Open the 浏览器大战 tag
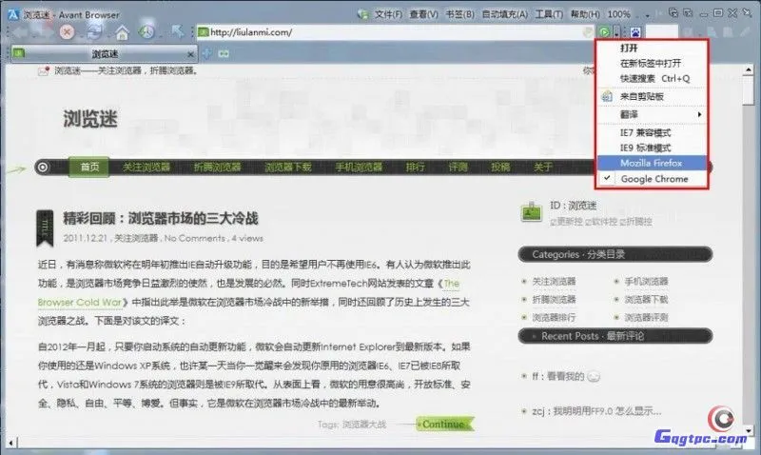 coord(364,425)
